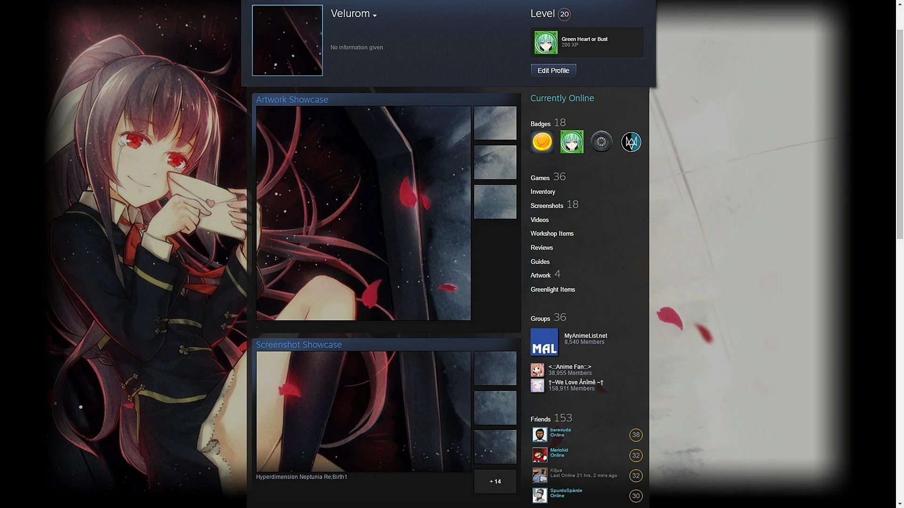Click baracuda's friend avatar
This screenshot has width=904, height=508.
pos(540,435)
